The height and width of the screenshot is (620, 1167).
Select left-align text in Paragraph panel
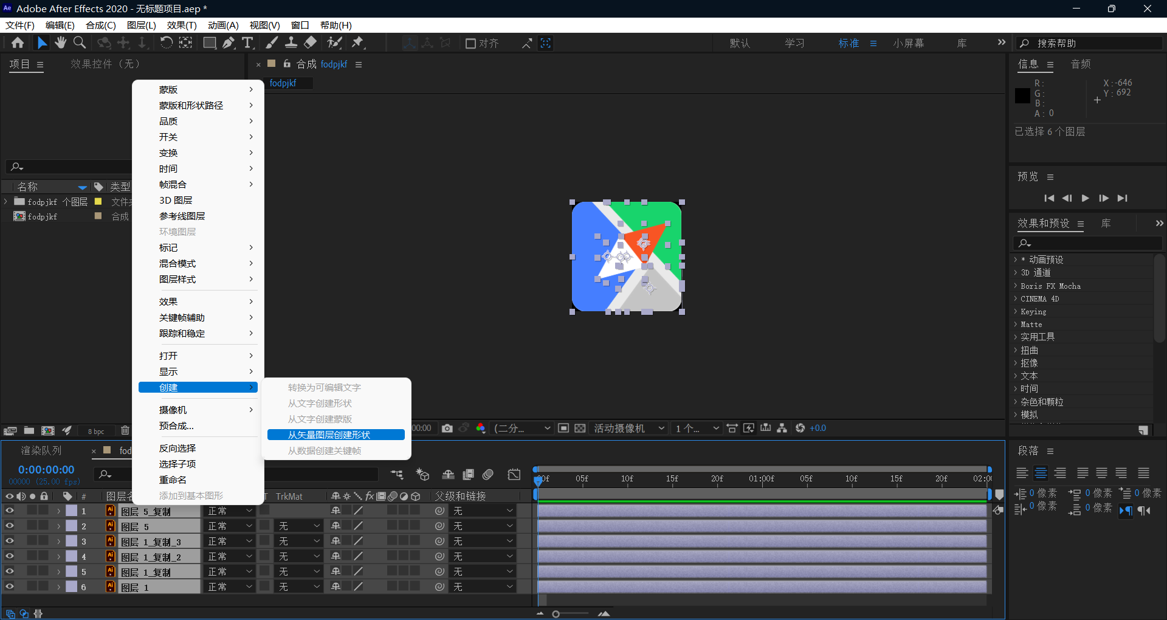(1022, 474)
